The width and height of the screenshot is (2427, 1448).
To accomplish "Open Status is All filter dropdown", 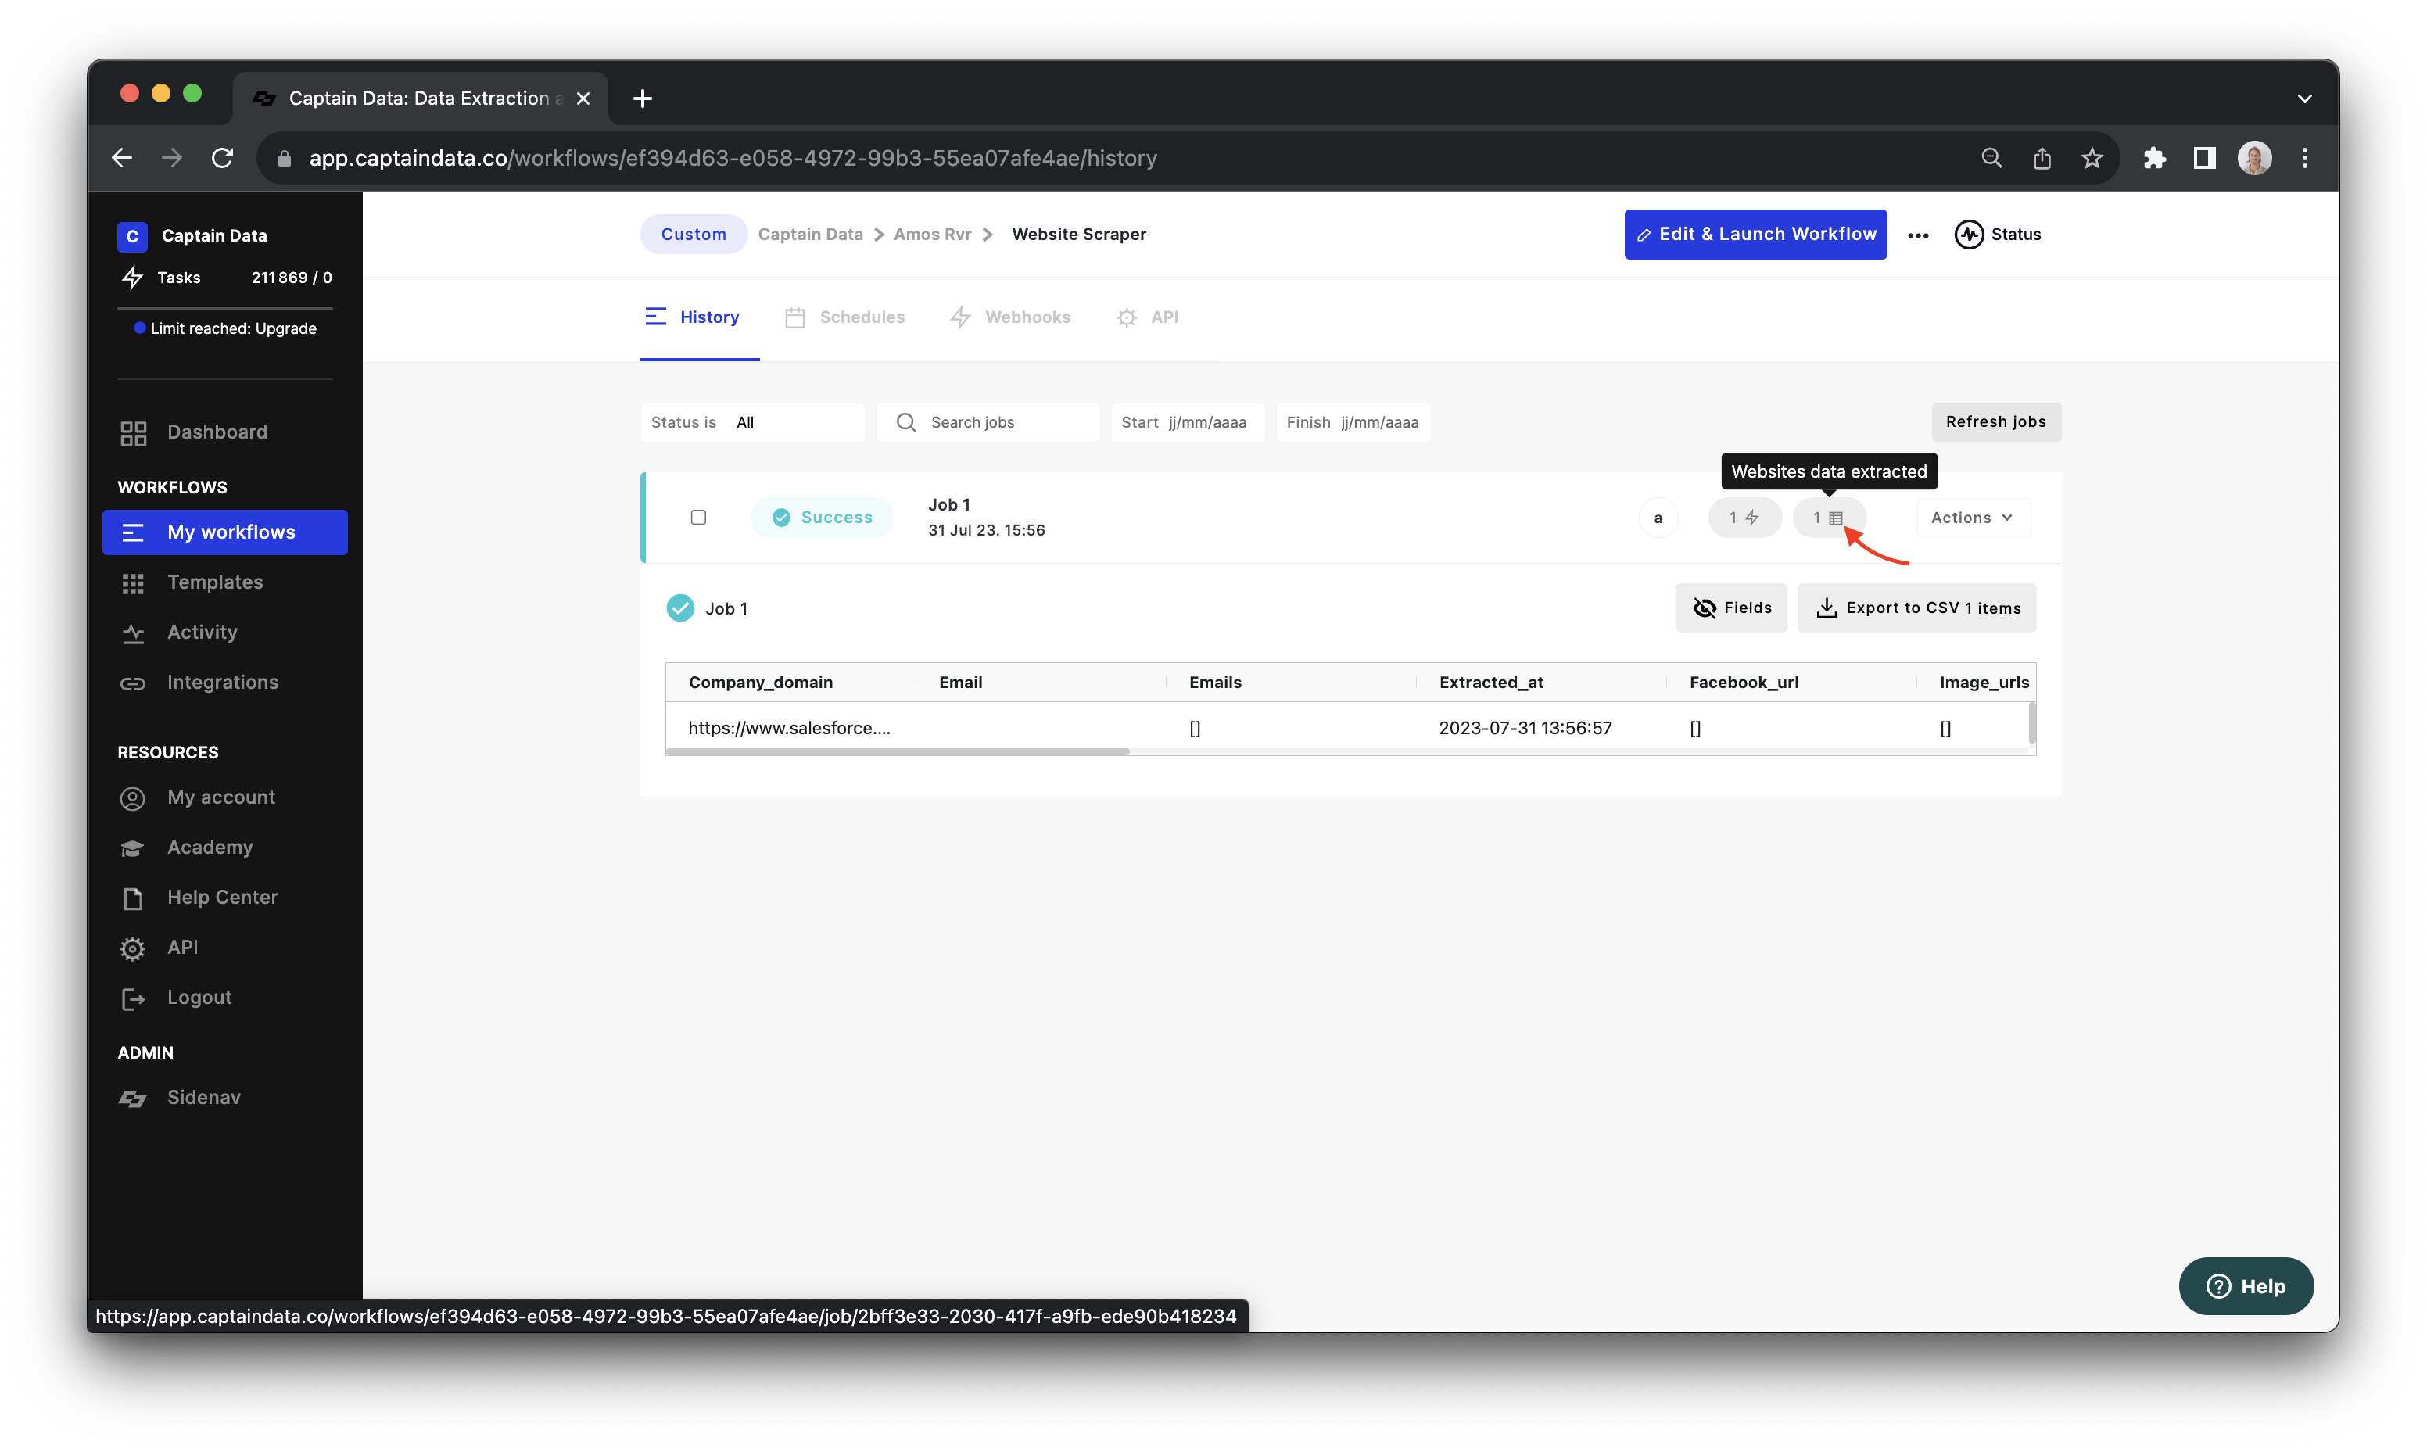I will (752, 422).
